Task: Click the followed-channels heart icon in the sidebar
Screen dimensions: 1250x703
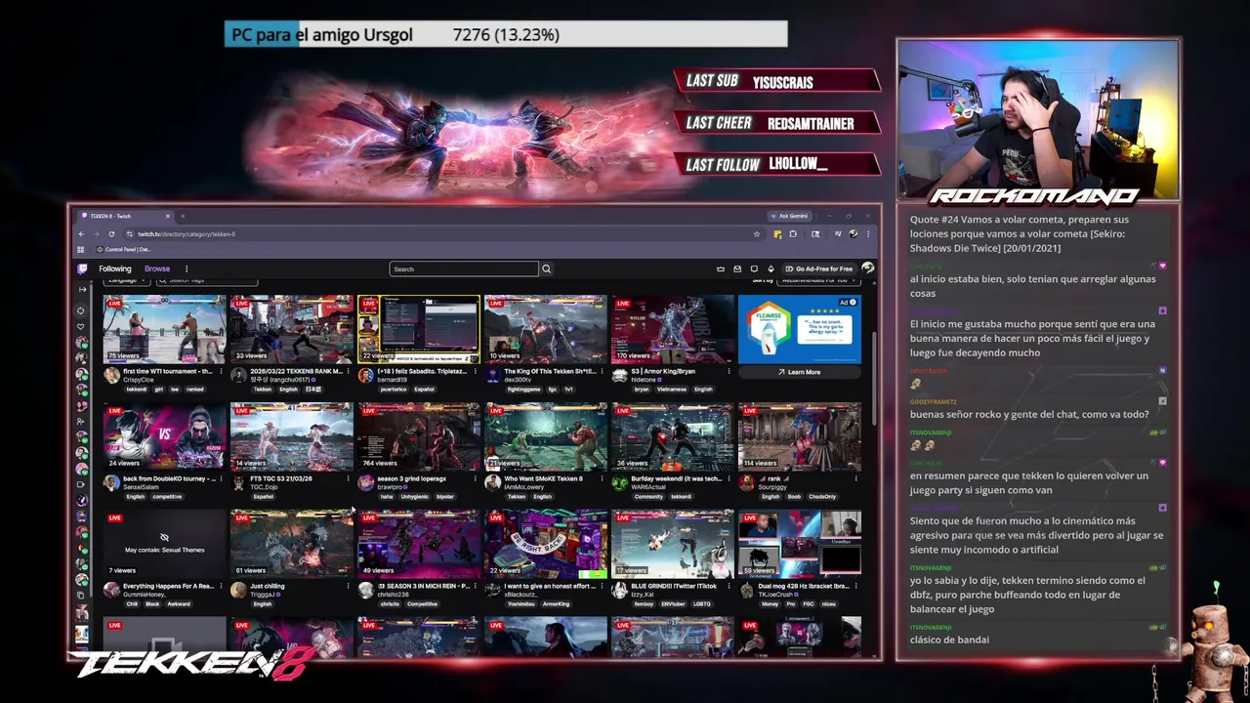Action: [82, 327]
